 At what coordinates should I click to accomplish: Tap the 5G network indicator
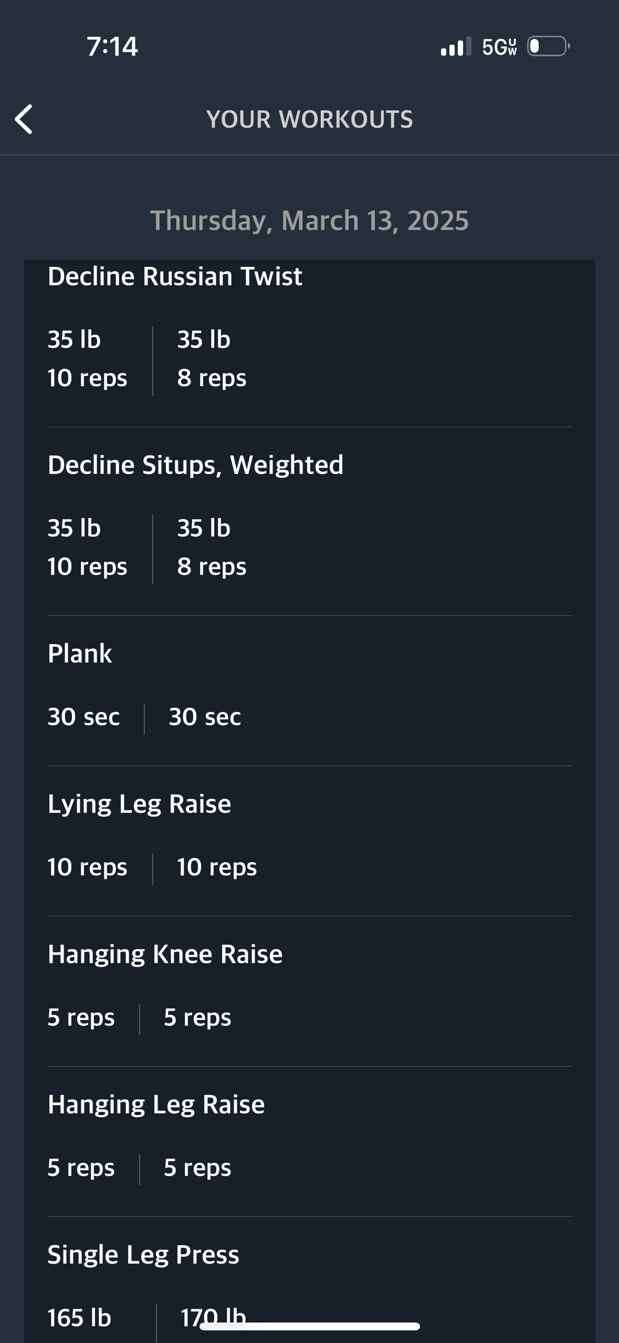pos(499,47)
